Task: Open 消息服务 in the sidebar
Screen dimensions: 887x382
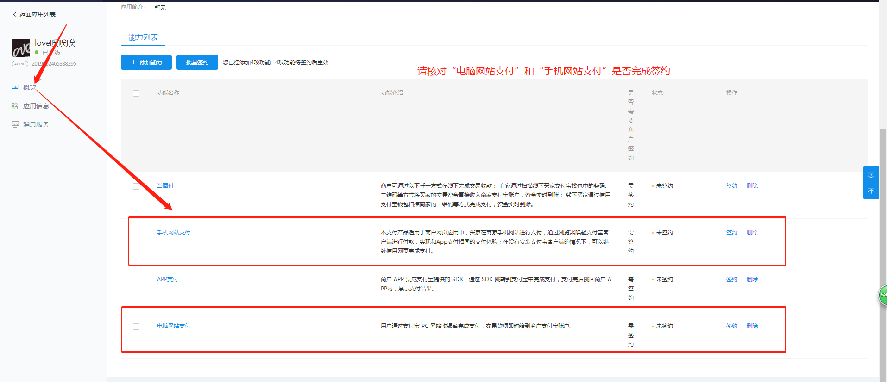Action: (36, 124)
